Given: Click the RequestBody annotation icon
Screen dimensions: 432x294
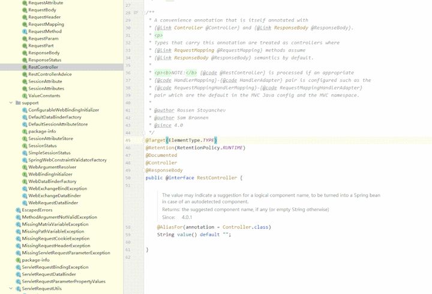Looking at the screenshot, I should 25,10.
